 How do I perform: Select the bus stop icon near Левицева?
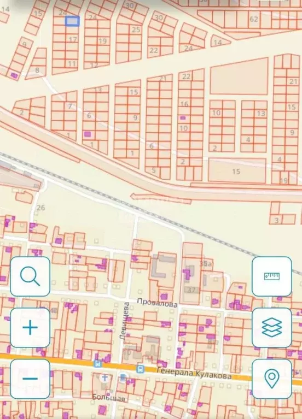point(140,369)
